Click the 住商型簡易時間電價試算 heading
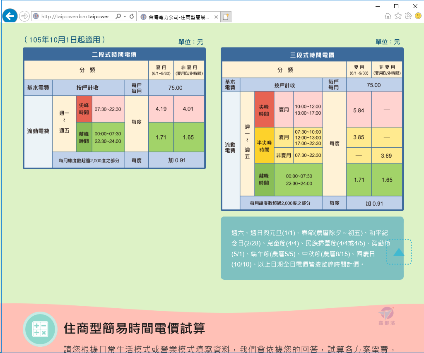This screenshot has width=424, height=353. tap(135, 329)
